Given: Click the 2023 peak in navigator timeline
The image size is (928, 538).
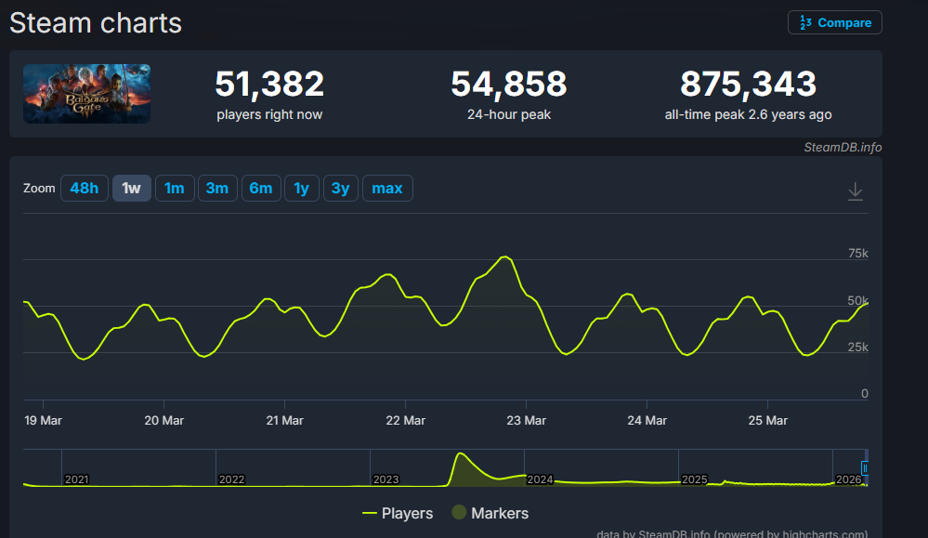Looking at the screenshot, I should pyautogui.click(x=460, y=456).
